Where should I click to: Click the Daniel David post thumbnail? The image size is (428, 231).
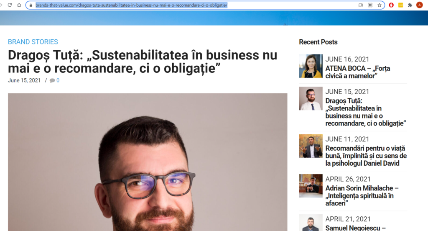pos(311,146)
